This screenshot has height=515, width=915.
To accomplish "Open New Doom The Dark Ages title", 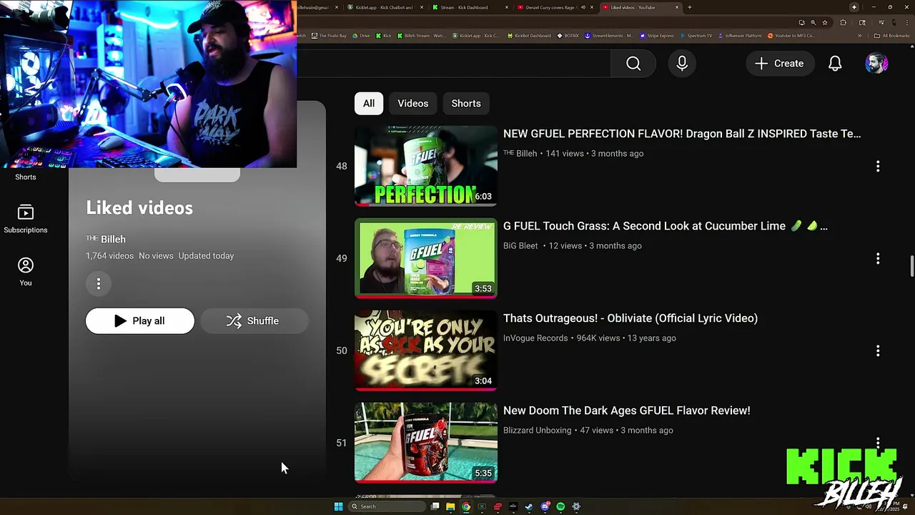I will (627, 411).
